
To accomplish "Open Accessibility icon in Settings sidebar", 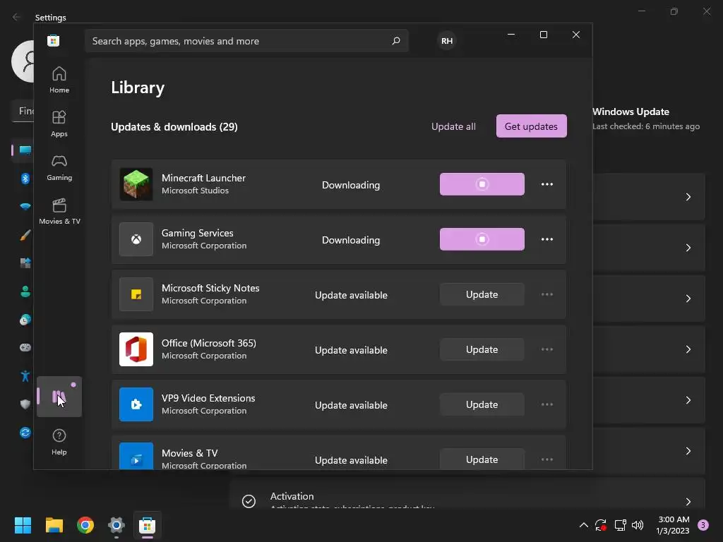I will [x=25, y=376].
